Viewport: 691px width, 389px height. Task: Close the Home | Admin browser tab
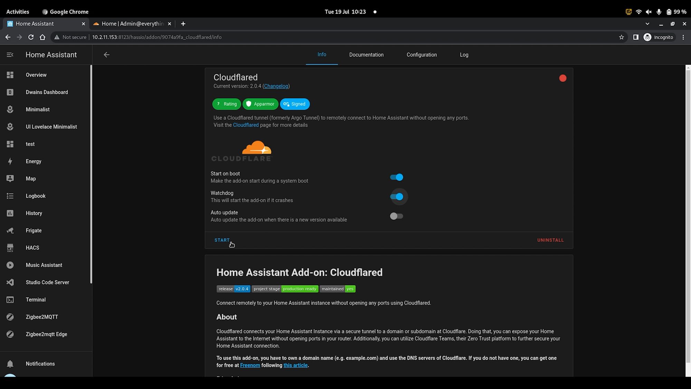tap(169, 24)
